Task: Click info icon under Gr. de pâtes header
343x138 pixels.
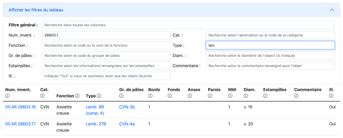Action: click(x=121, y=96)
